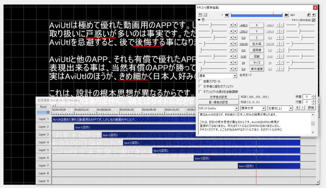The width and height of the screenshot is (326, 188).
Task: Open the 合成モード dropdown showing 通常
Action: (x=218, y=76)
